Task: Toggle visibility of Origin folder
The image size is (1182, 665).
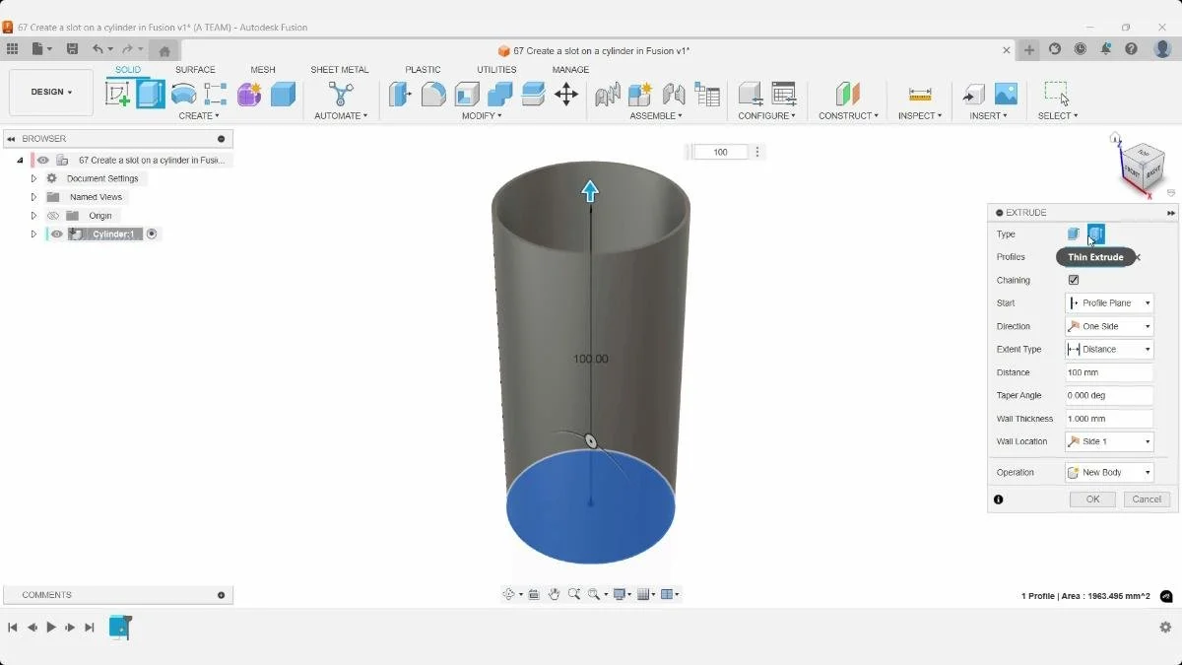Action: coord(54,216)
